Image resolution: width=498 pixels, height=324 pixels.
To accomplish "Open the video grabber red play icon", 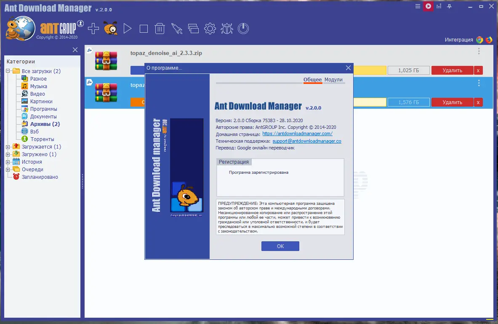I will click(x=428, y=6).
